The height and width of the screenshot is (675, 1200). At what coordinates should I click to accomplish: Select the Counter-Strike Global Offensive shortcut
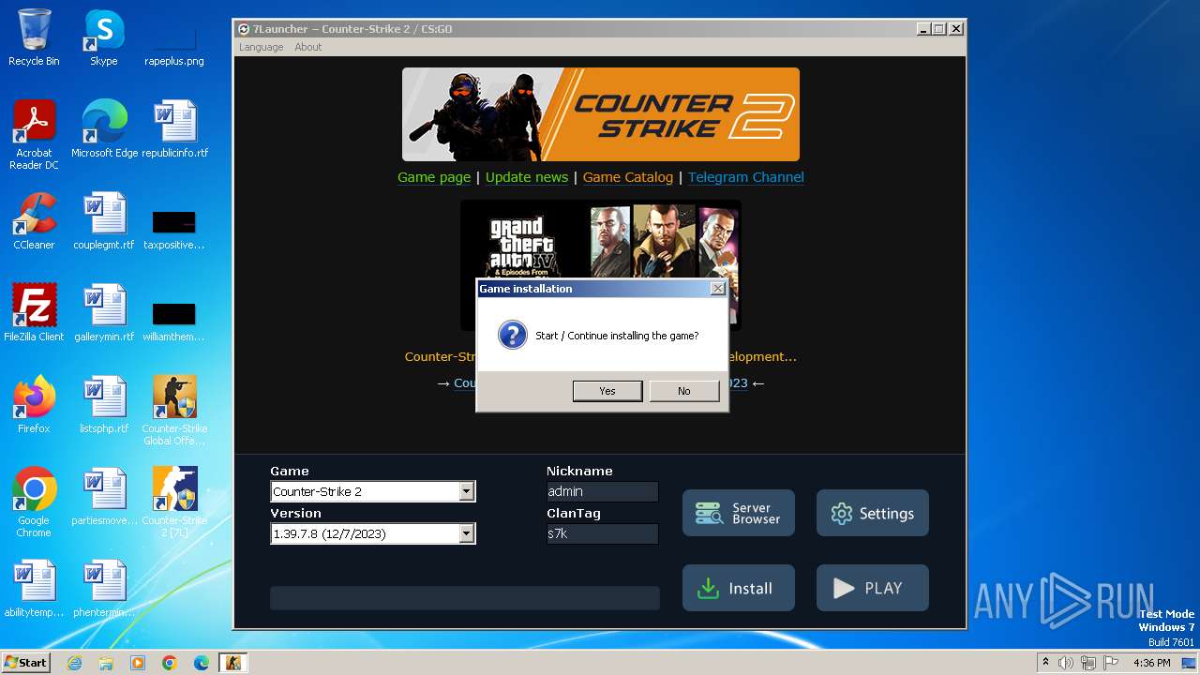(174, 411)
